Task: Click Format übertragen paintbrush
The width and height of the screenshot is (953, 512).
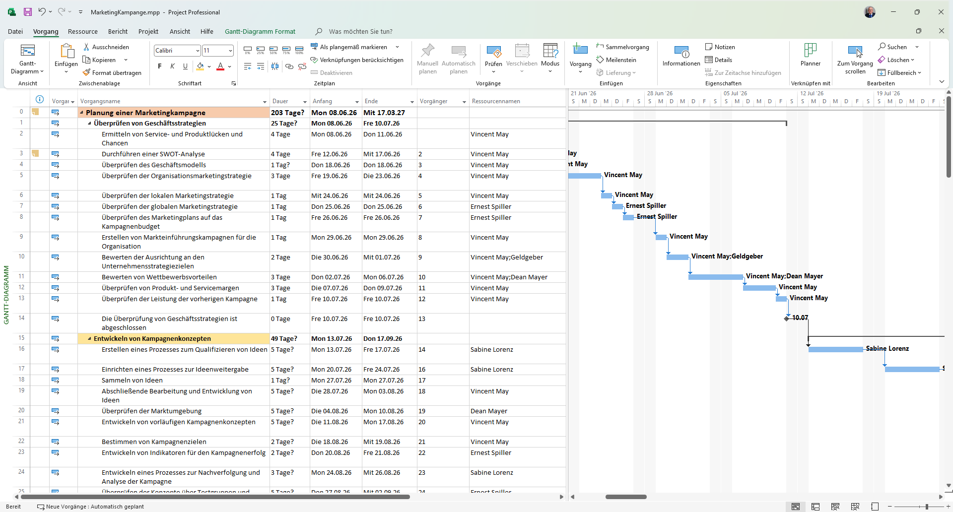Action: click(x=86, y=72)
